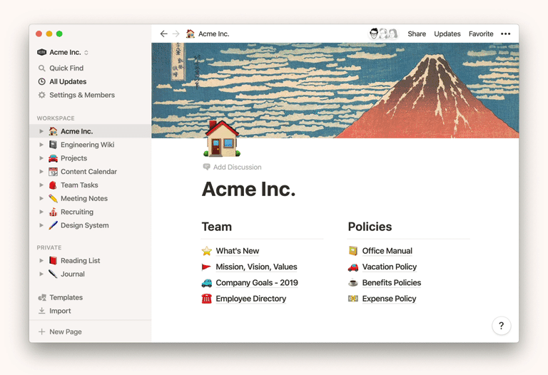Viewport: 548px width, 375px height.
Task: Open Quick Find search
Action: [x=66, y=68]
